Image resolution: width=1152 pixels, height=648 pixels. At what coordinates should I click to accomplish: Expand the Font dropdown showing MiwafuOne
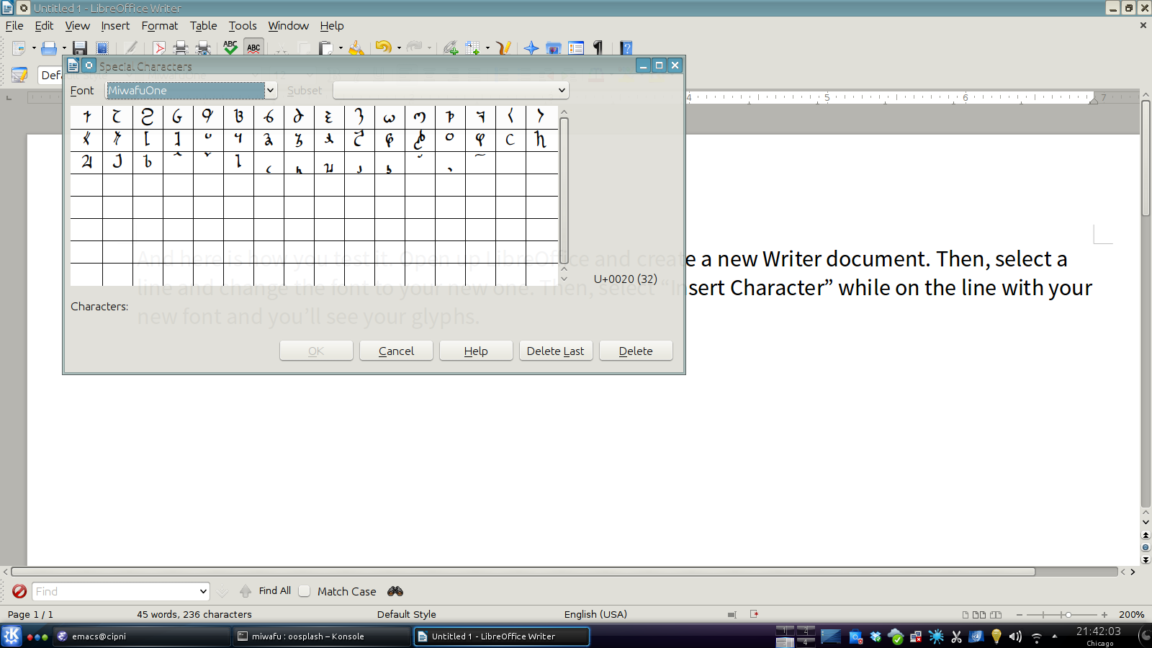coord(271,91)
